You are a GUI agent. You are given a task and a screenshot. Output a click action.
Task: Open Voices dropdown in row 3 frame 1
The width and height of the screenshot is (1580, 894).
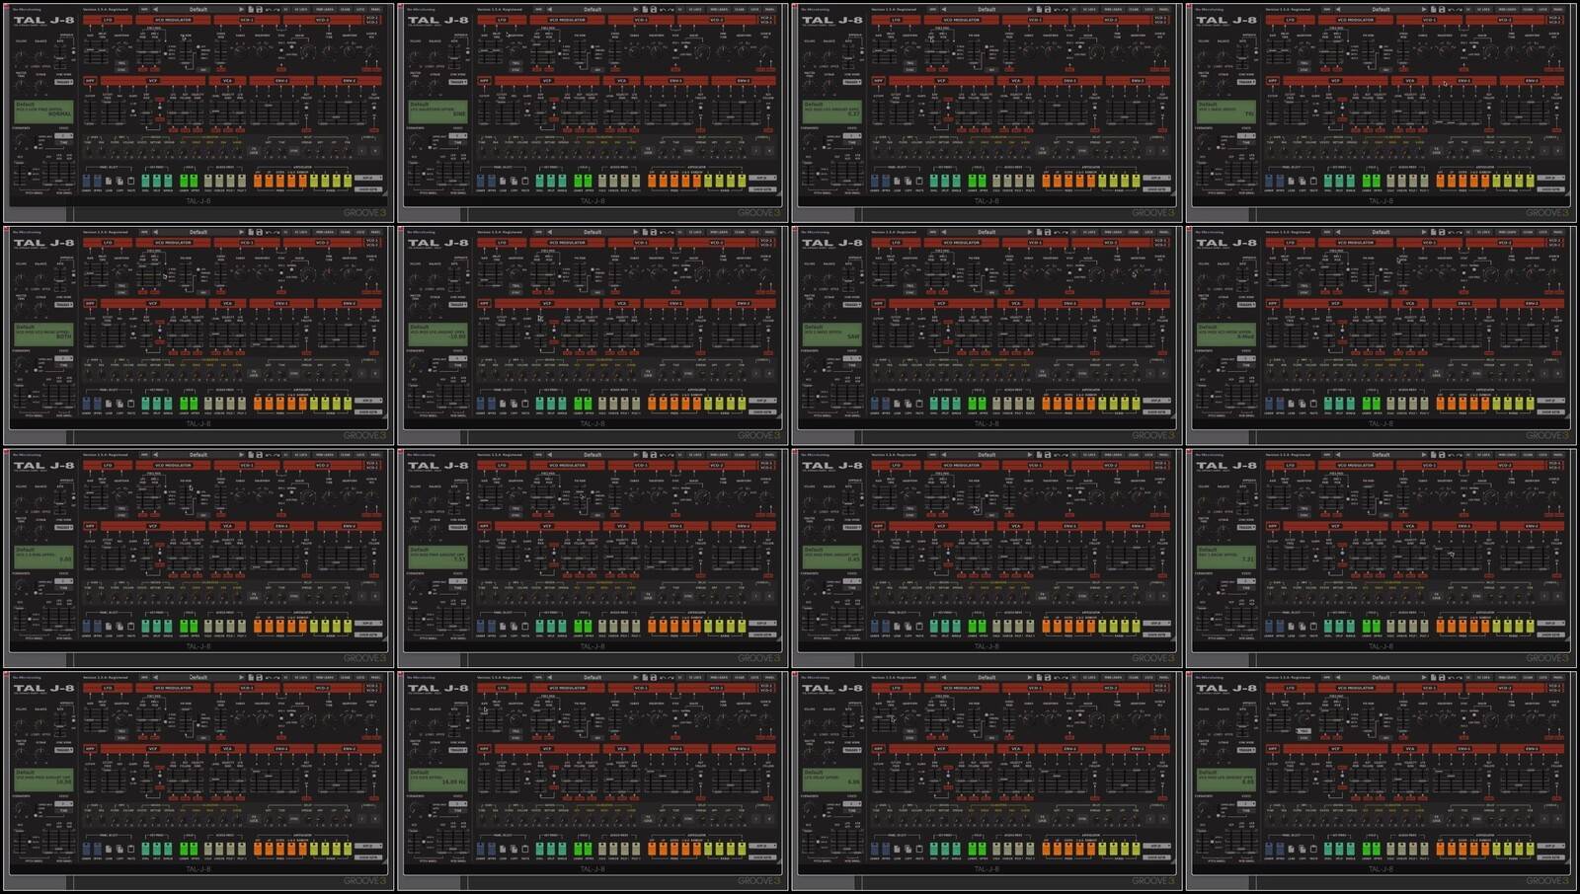tap(64, 581)
